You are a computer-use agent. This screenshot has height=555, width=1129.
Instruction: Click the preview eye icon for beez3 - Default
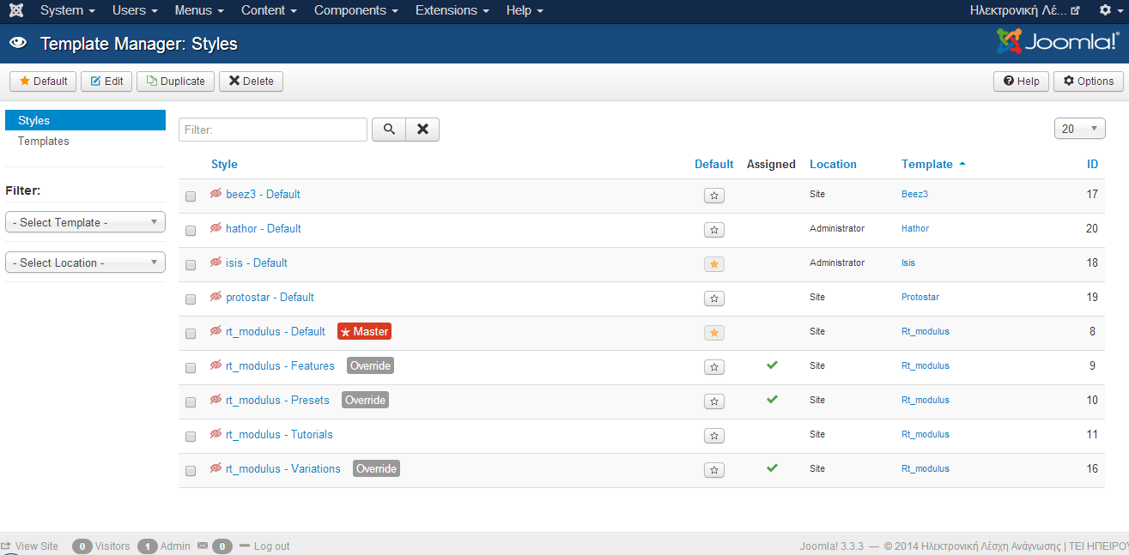[x=216, y=194]
